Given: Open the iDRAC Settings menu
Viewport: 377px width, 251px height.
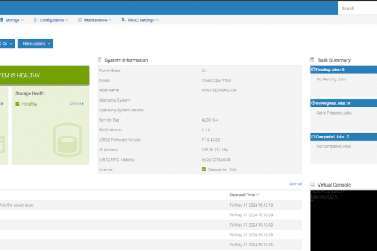Looking at the screenshot, I should click(x=140, y=20).
